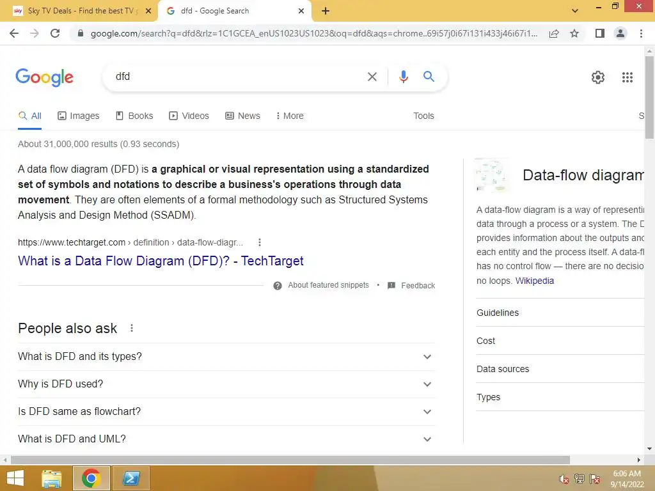
Task: Click the Data-flow diagram thumbnail image
Action: click(x=492, y=175)
